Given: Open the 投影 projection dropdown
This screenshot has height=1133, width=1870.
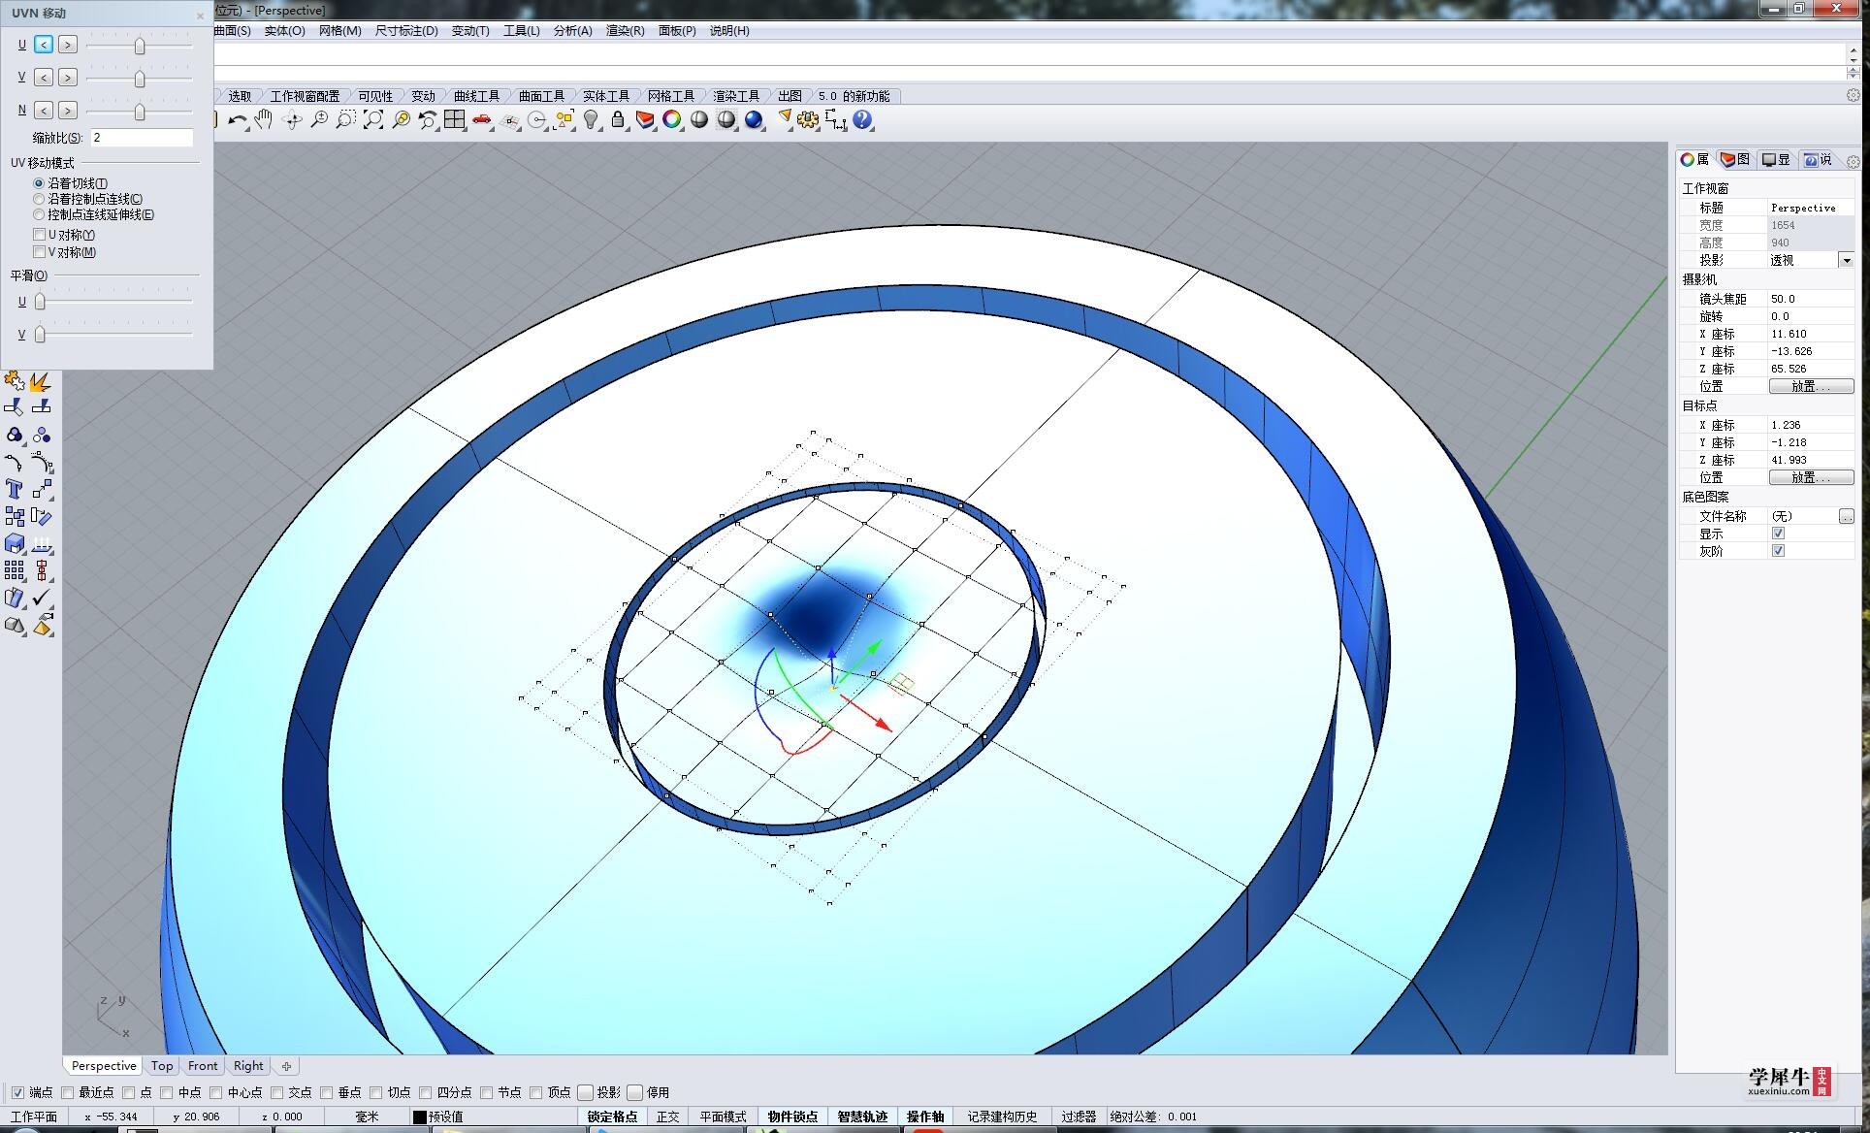Looking at the screenshot, I should pyautogui.click(x=1846, y=260).
